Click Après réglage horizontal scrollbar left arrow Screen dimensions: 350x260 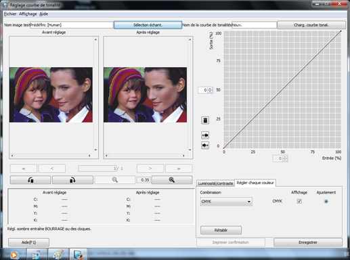106,156
